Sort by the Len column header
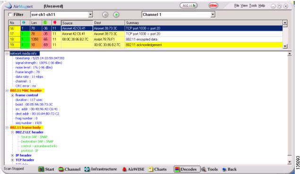Screen dimensions: 300x174 tap(36, 23)
